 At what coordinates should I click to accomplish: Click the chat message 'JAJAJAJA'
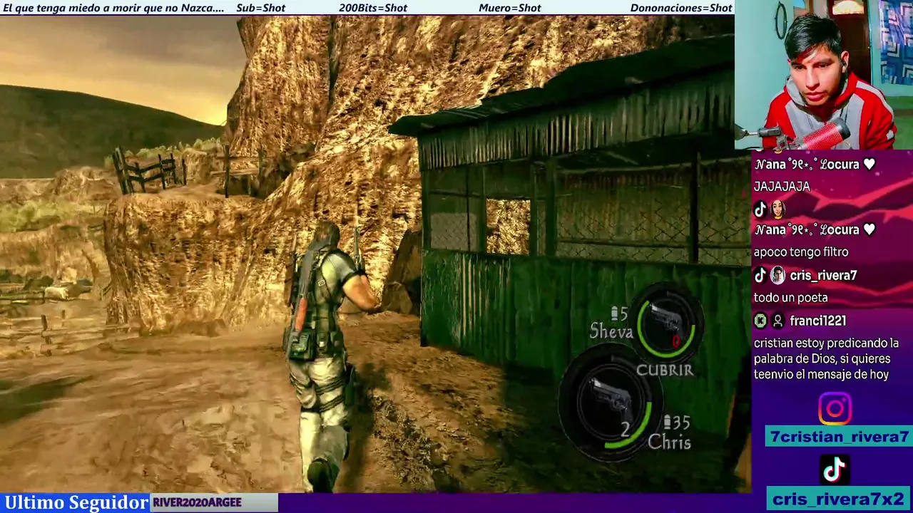pyautogui.click(x=782, y=186)
